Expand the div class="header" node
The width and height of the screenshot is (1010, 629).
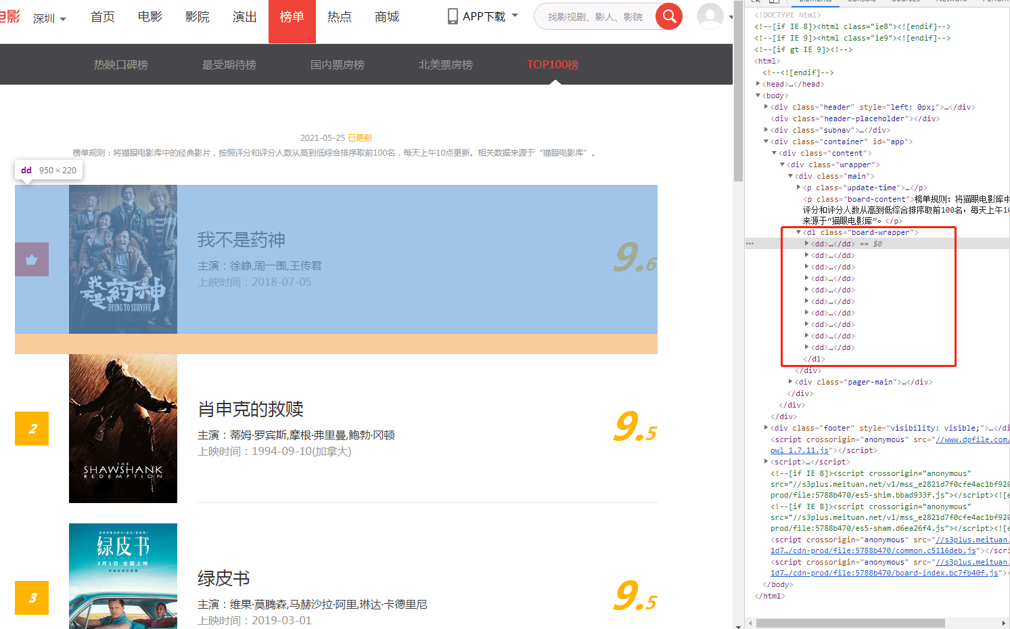[766, 106]
